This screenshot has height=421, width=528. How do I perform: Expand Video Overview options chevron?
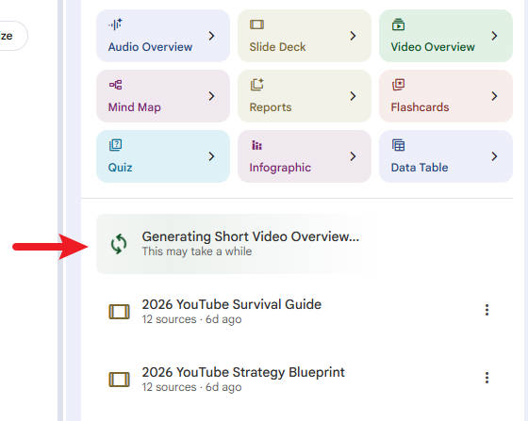coord(494,36)
